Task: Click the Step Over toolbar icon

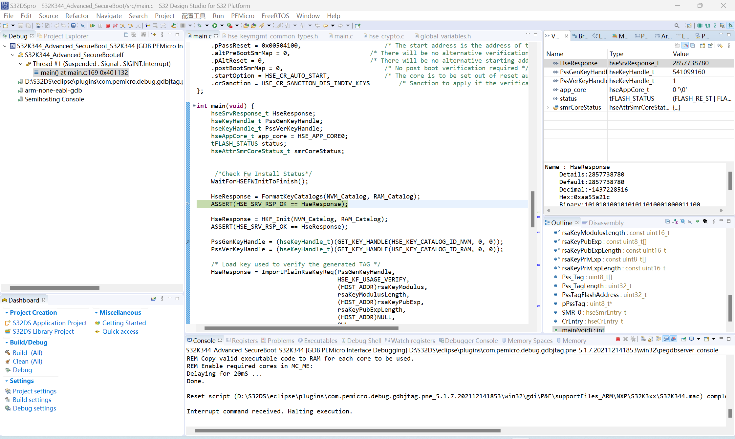Action: tap(130, 26)
